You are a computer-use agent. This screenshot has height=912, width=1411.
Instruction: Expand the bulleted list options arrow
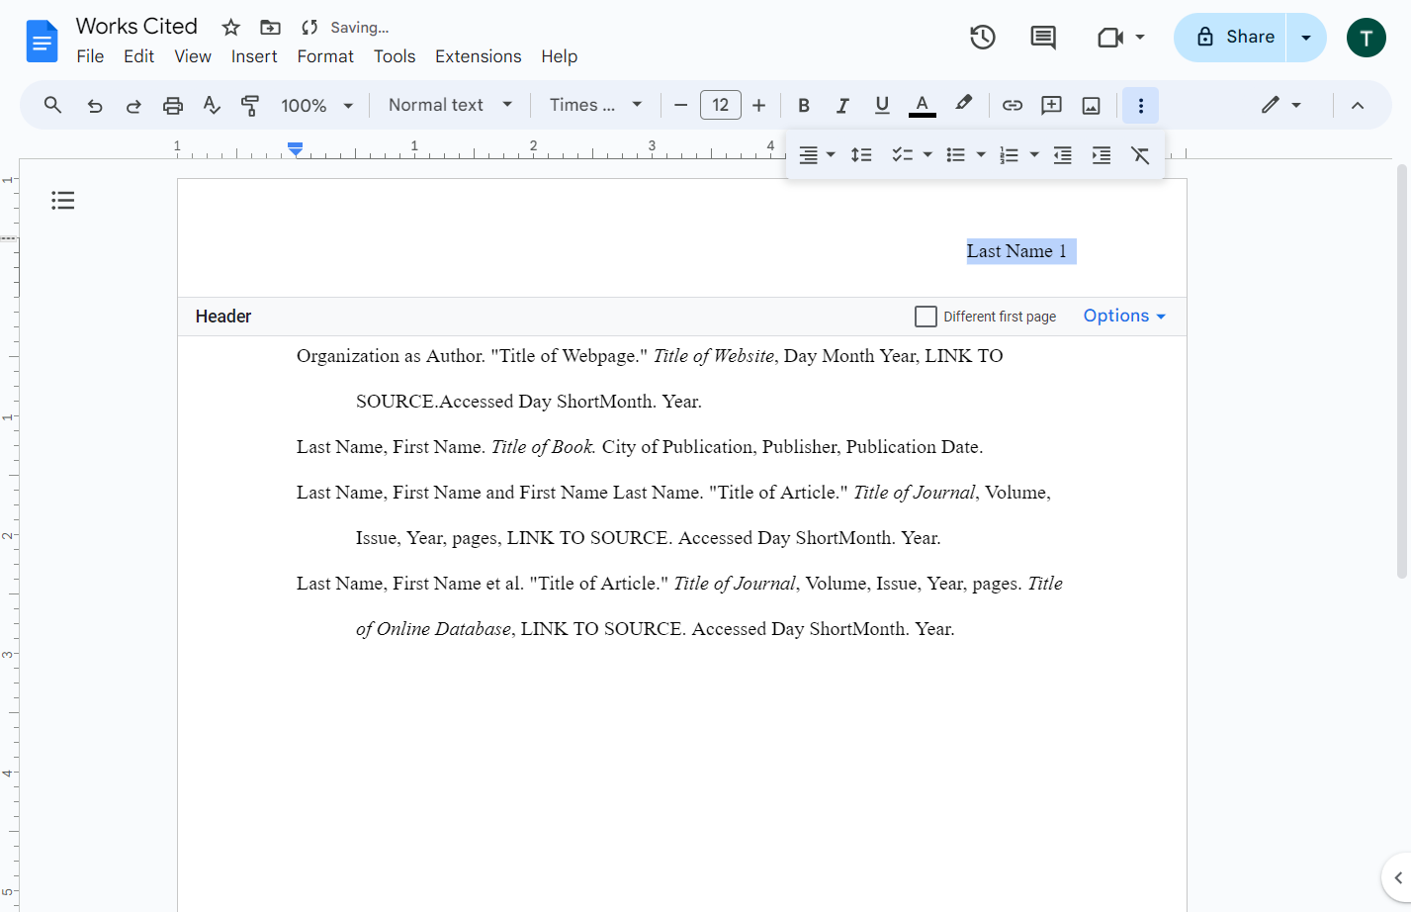981,155
